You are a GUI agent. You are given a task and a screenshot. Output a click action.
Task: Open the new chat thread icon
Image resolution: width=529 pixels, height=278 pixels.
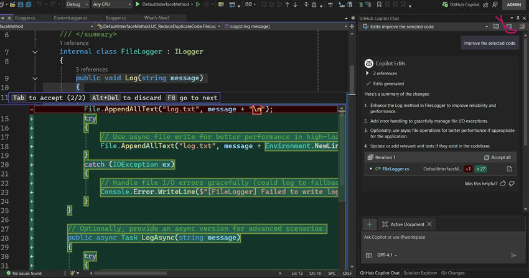coord(496,27)
